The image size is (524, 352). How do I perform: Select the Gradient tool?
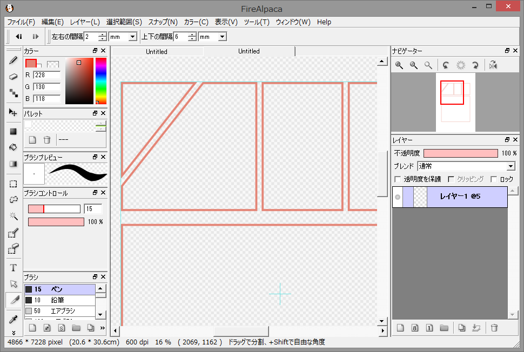click(x=13, y=164)
